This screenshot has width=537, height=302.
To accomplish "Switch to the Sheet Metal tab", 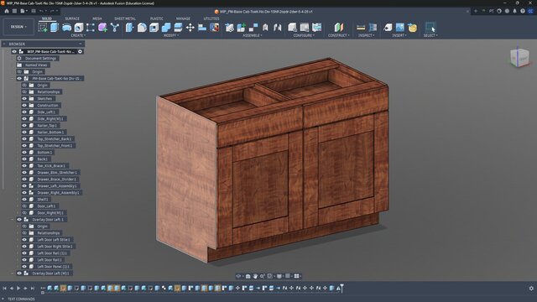I will (x=125, y=18).
